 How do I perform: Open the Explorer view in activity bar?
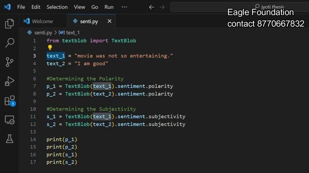click(x=10, y=24)
